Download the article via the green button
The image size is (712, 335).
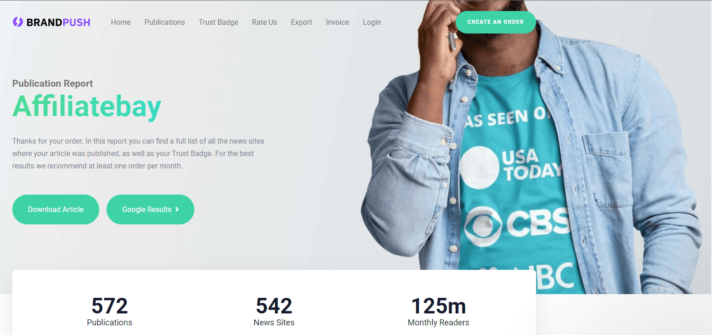point(56,209)
